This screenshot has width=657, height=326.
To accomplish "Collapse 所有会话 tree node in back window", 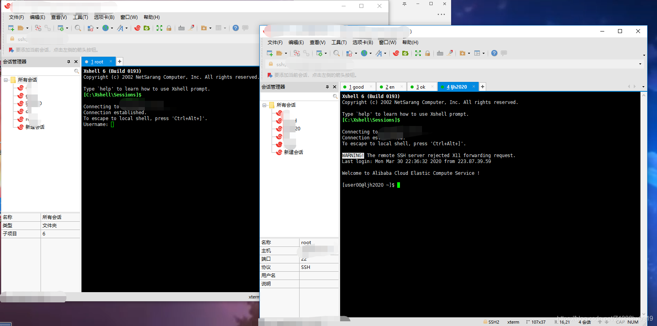I will click(x=6, y=80).
